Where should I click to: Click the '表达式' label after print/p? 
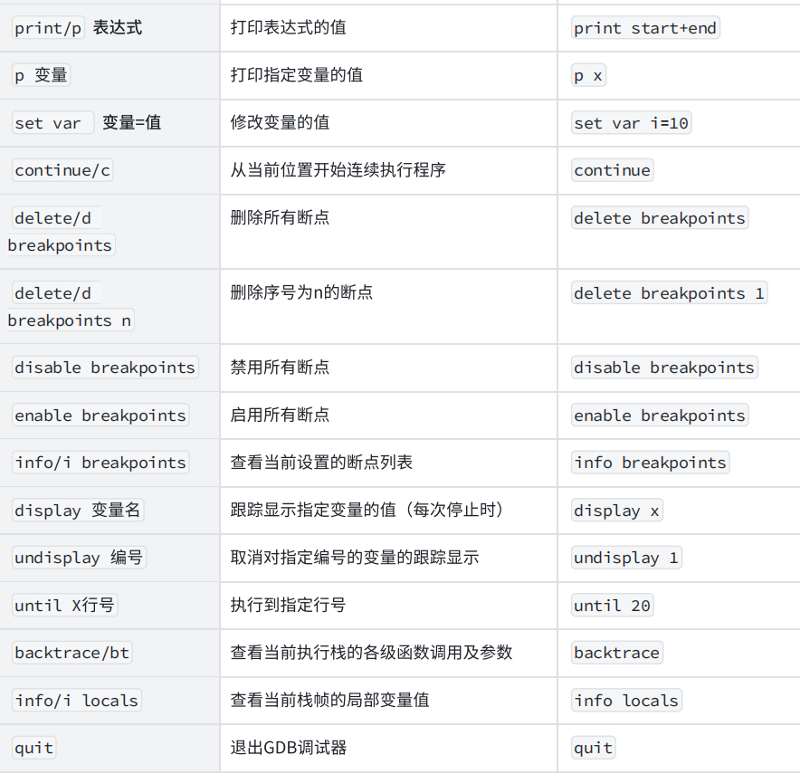[118, 27]
